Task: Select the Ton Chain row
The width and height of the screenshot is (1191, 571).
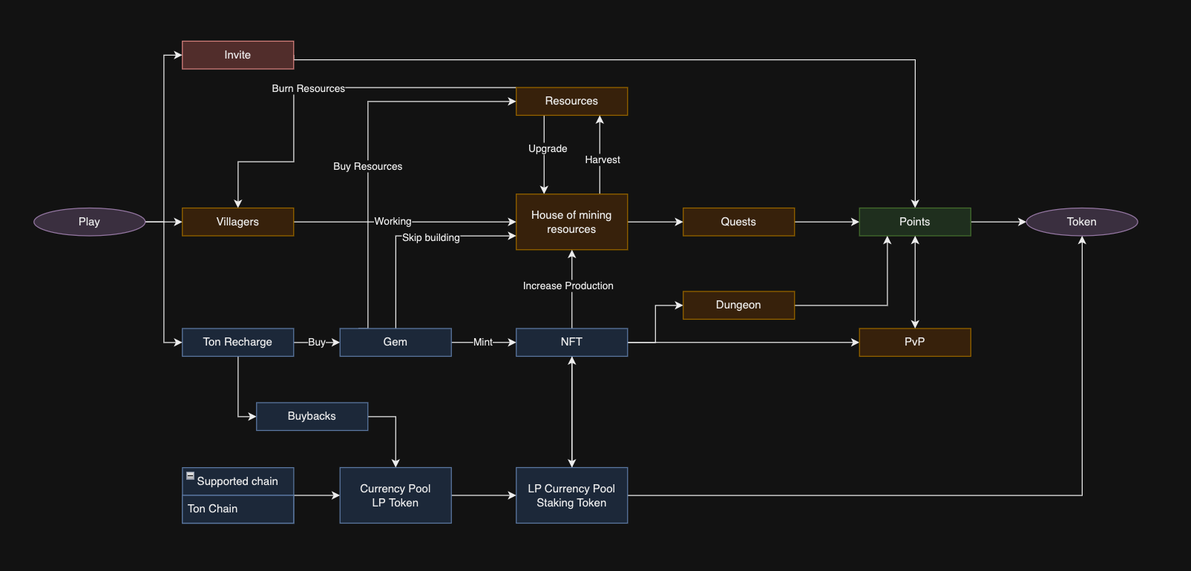Action: point(237,509)
